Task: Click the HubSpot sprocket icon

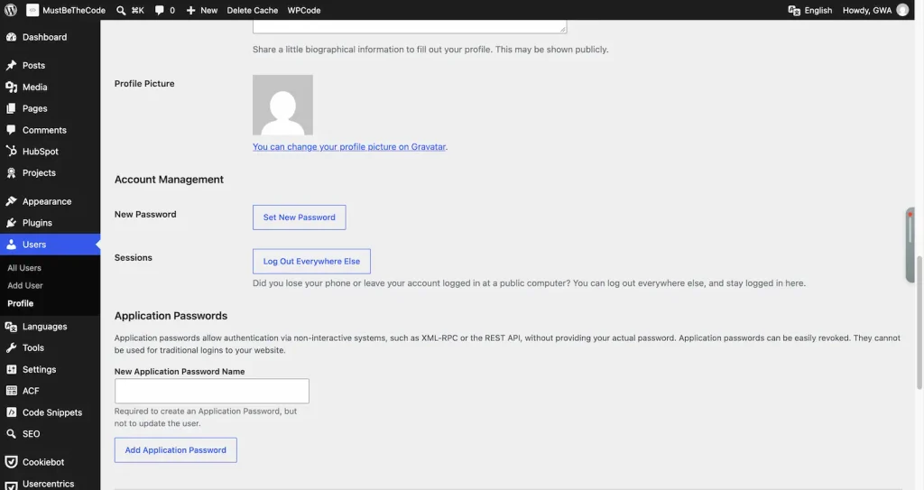Action: (x=11, y=152)
